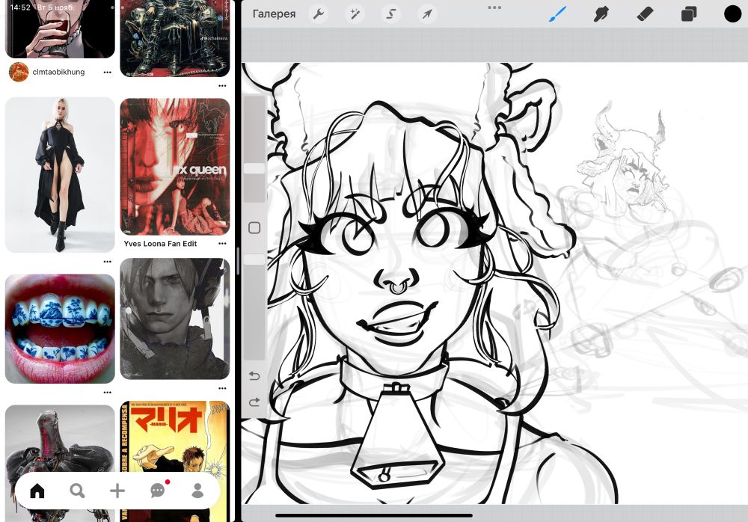Adjust the brush size slider handle
The width and height of the screenshot is (748, 522).
click(x=254, y=168)
